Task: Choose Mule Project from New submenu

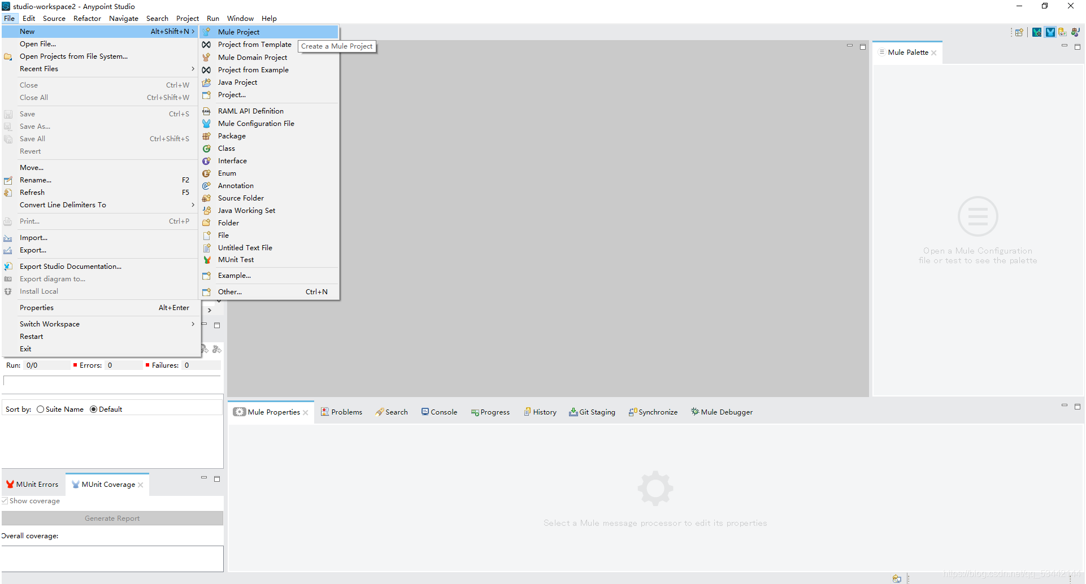Action: click(270, 32)
